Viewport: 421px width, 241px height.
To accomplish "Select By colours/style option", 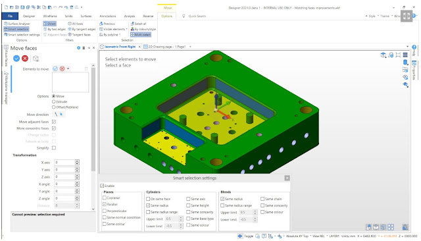I will tap(143, 29).
